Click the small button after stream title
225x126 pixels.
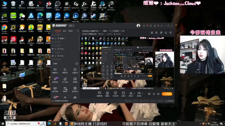105,31
